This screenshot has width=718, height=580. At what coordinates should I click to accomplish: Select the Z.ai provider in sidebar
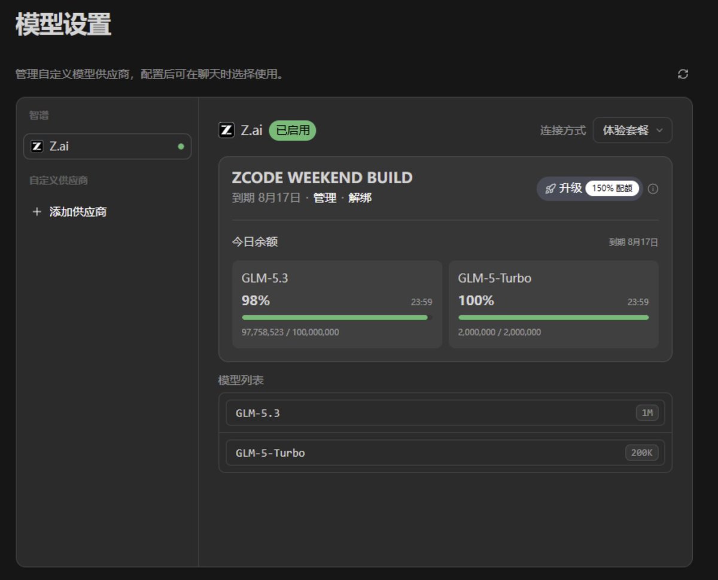(x=107, y=146)
